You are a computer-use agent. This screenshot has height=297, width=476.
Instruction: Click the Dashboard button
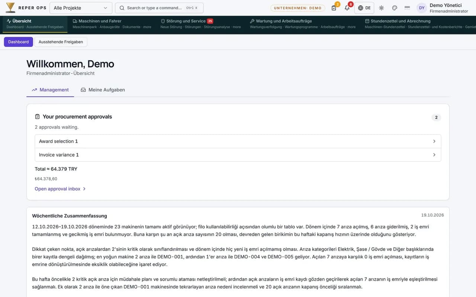[19, 42]
